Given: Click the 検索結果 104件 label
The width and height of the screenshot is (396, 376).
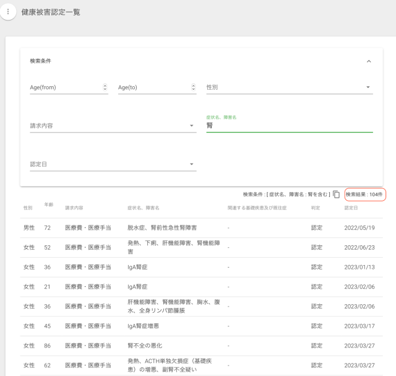Looking at the screenshot, I should tap(365, 195).
